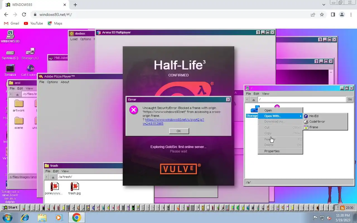Click the path field in / explorer window
Screen dimensions: 357x223
(302, 99)
